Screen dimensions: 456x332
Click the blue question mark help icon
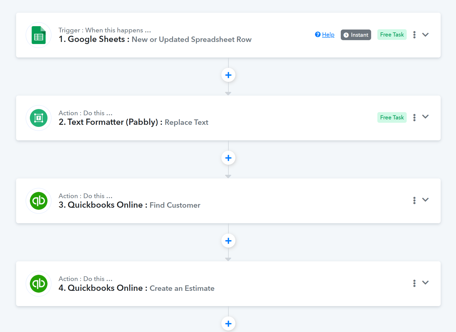pyautogui.click(x=318, y=34)
